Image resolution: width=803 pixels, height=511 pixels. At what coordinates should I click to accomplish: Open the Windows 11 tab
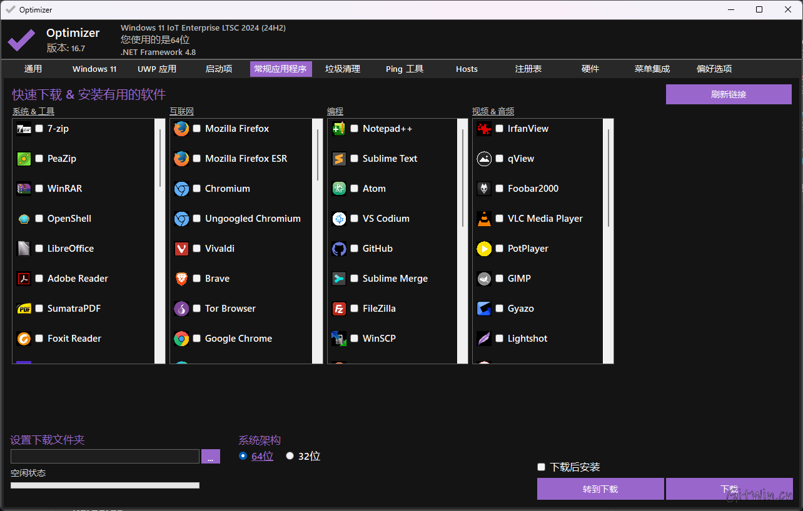pos(94,69)
